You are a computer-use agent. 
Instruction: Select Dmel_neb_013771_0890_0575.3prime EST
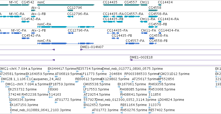132,69
